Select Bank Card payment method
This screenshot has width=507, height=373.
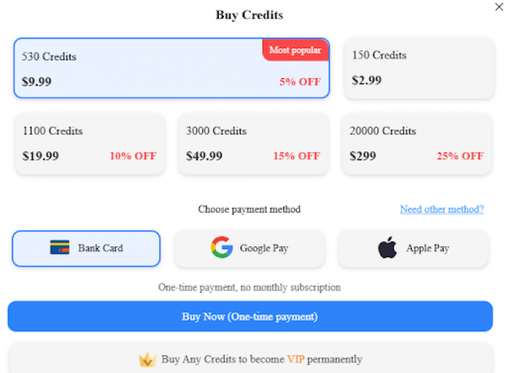click(x=86, y=248)
